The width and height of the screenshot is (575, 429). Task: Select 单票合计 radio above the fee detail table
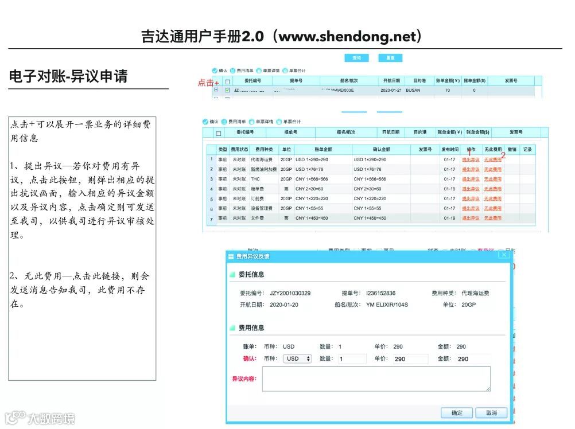click(x=279, y=122)
